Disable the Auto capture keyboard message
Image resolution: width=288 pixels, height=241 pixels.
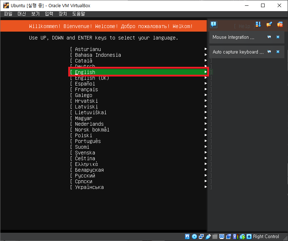click(x=269, y=52)
